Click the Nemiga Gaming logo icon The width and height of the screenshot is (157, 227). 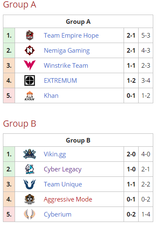coord(30,51)
